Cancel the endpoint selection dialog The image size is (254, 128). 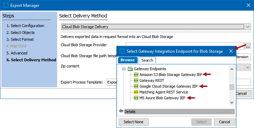coord(225,122)
